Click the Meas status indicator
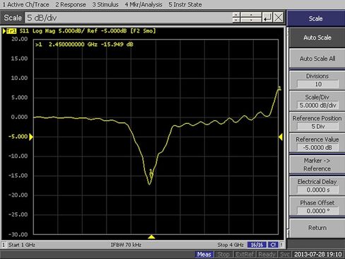This screenshot has width=345, height=259. [204, 255]
